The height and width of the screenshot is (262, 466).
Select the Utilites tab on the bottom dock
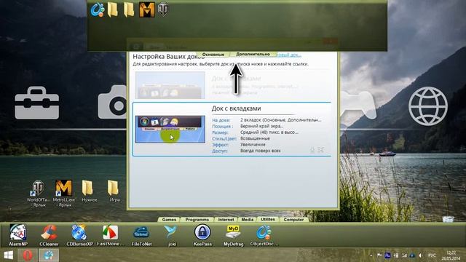pyautogui.click(x=268, y=219)
